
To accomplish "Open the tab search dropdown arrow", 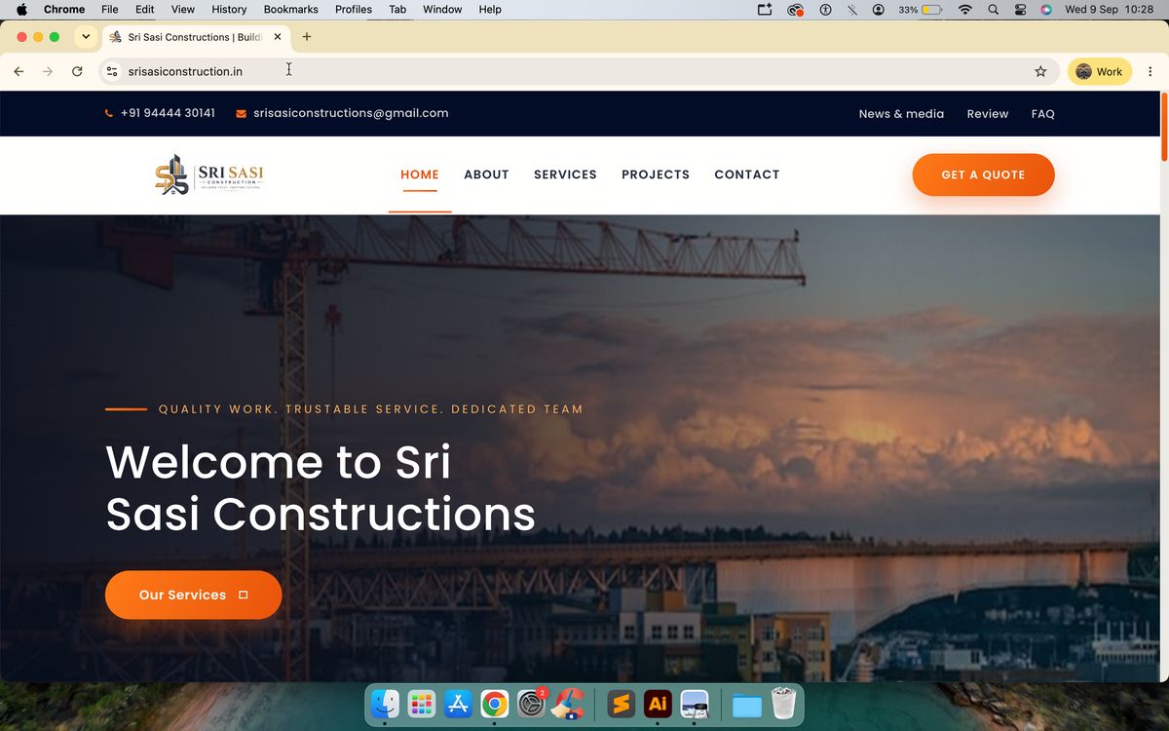I will 86,37.
